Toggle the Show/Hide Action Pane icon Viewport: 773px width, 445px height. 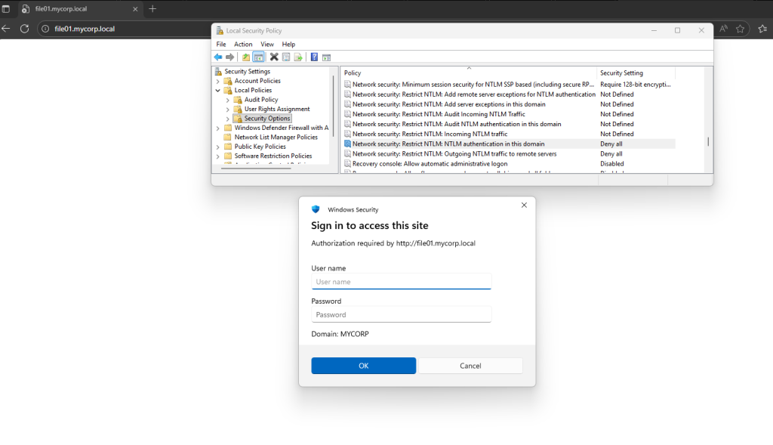(x=326, y=57)
